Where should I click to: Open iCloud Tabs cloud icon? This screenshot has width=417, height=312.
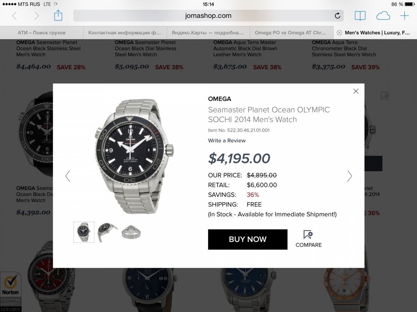383,16
